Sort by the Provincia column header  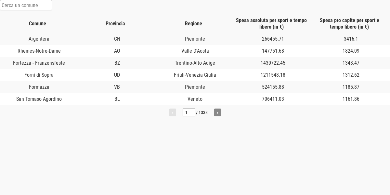(115, 23)
